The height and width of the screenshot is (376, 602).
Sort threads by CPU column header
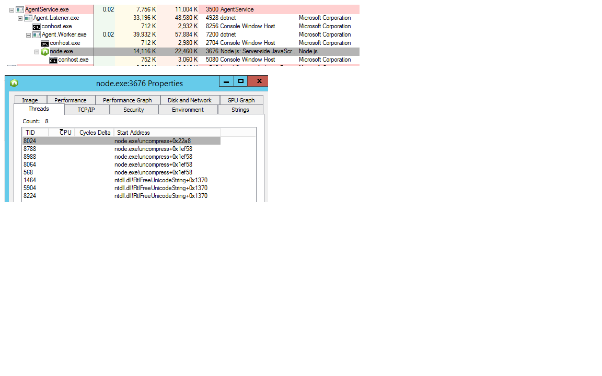coord(62,132)
